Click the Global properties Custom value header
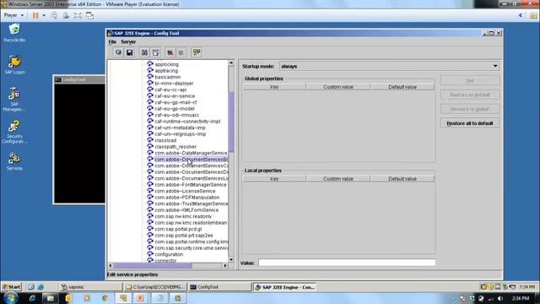Viewport: 540px width, 304px height. click(x=338, y=87)
